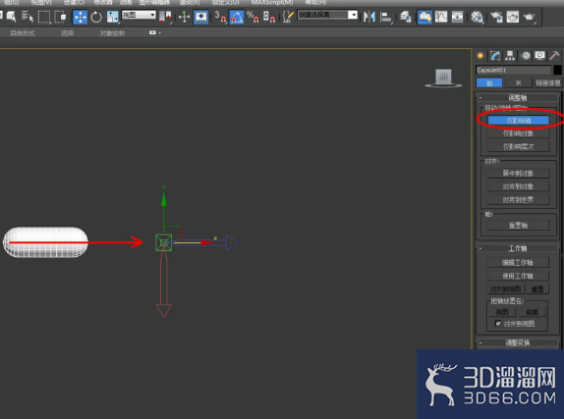
Task: Open the Motion command panel tab
Action: (526, 55)
